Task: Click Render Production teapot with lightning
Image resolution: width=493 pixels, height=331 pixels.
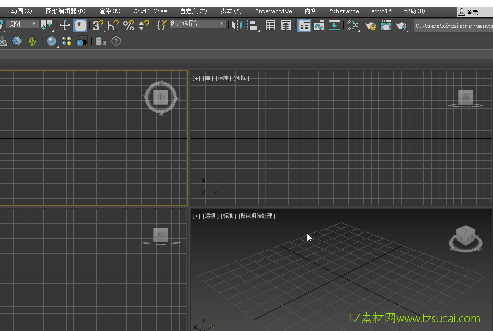Action: coord(401,25)
